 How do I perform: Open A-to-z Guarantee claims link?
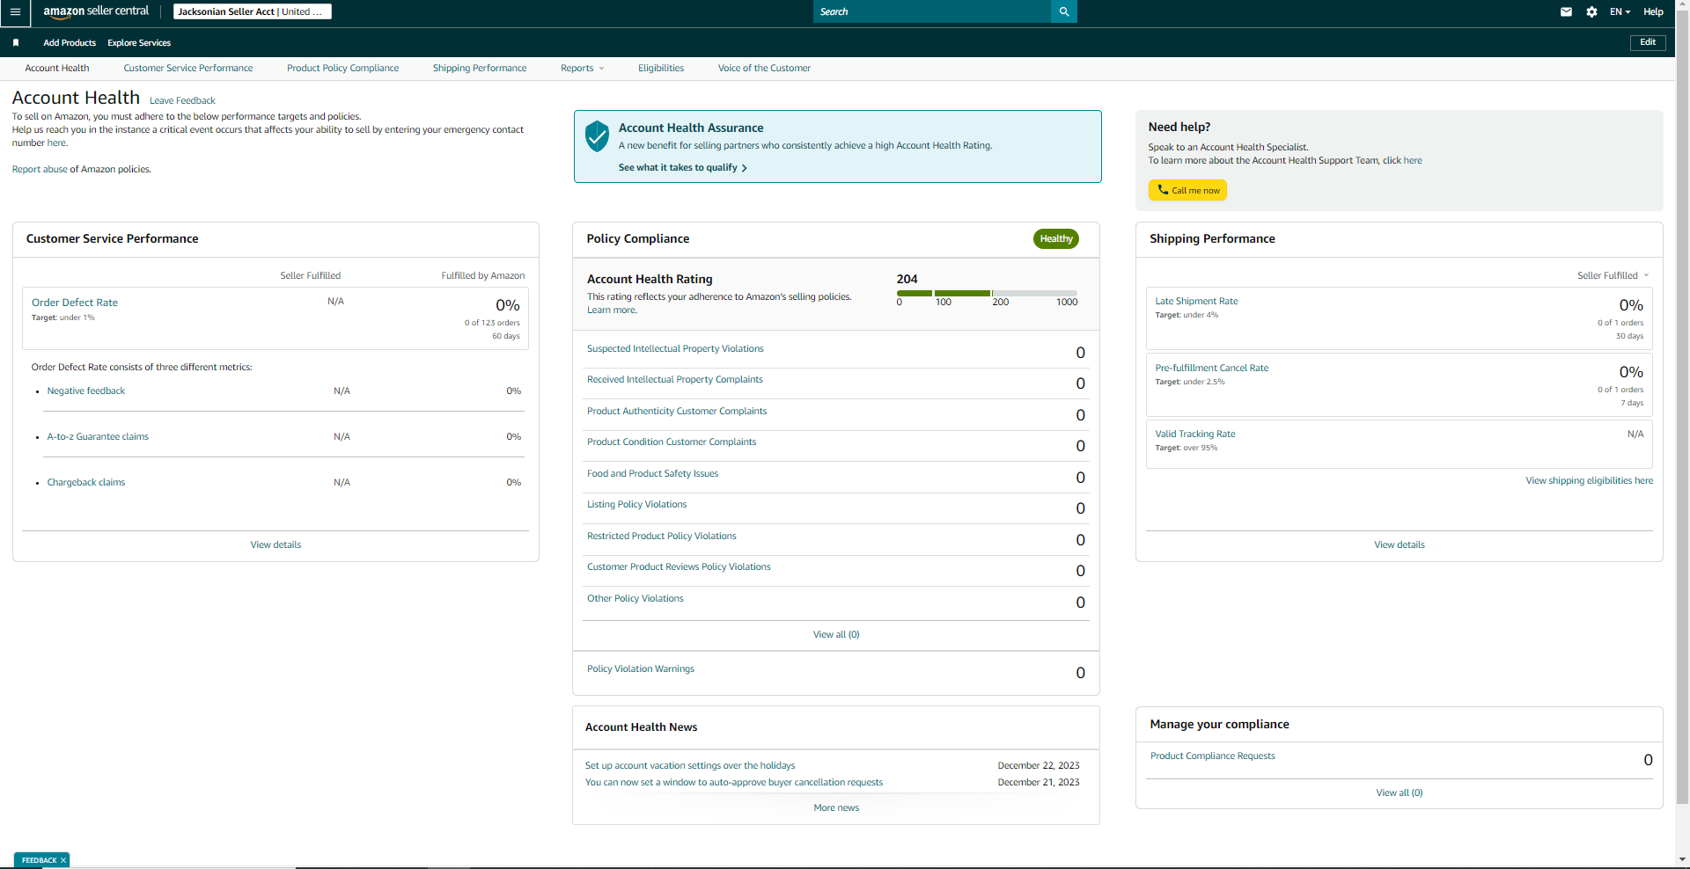point(98,436)
